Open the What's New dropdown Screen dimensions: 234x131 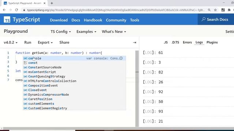click(x=114, y=32)
